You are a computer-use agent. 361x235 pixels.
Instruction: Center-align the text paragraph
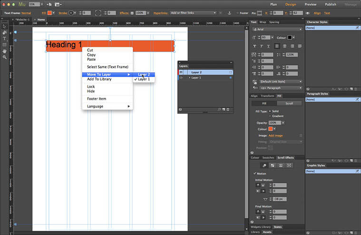[x=284, y=46]
